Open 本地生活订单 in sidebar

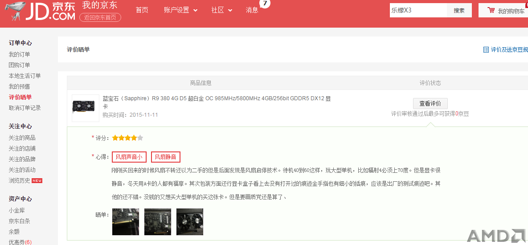(x=25, y=76)
